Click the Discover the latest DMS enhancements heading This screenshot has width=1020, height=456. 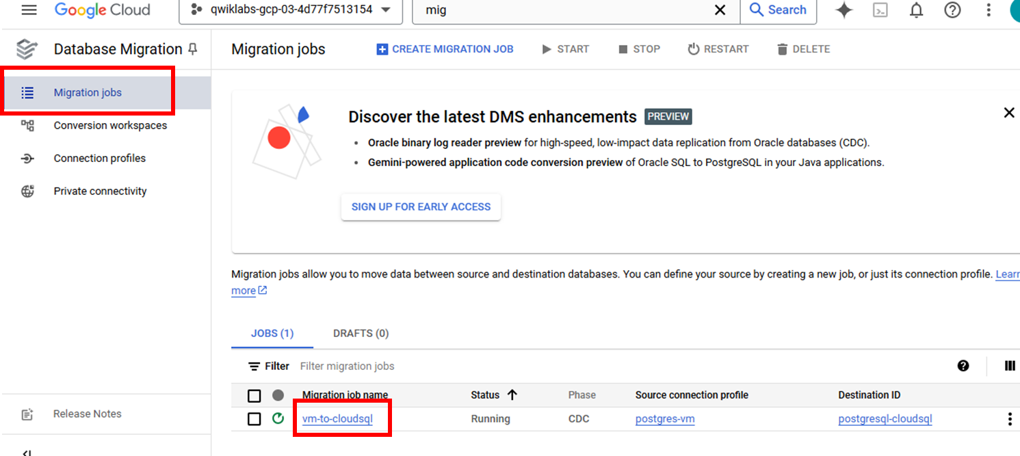[493, 117]
